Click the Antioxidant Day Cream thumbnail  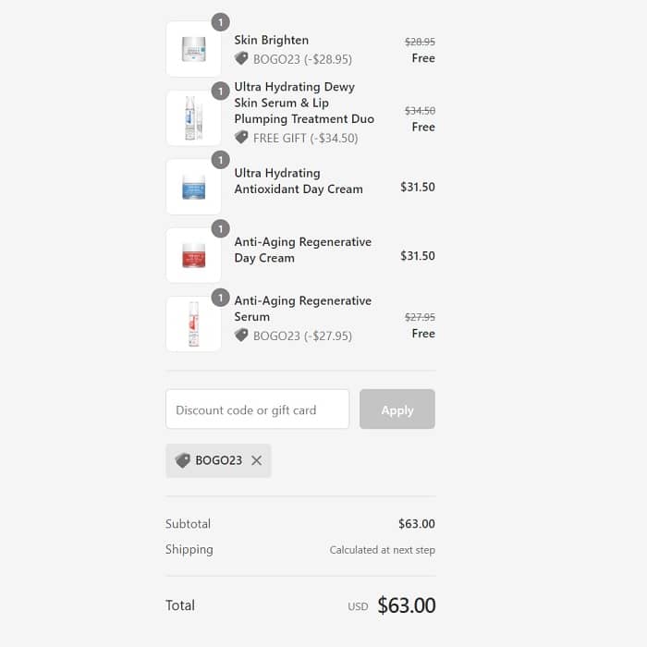click(193, 187)
